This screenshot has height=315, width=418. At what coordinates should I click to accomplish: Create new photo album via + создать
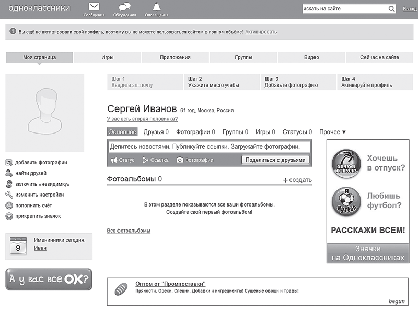297,180
